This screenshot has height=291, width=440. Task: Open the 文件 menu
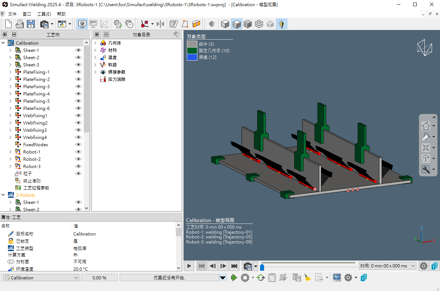point(12,14)
